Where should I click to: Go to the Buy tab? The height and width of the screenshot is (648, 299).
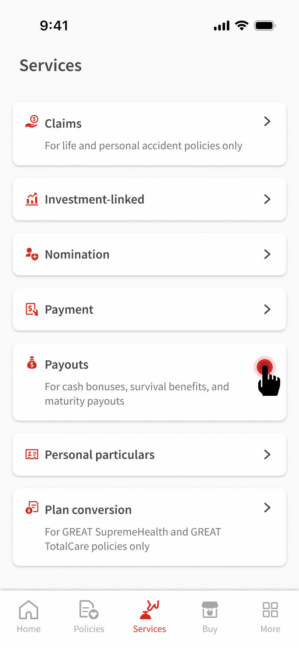(210, 616)
